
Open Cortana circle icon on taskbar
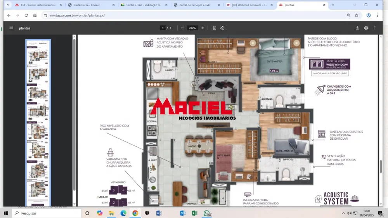point(87,213)
